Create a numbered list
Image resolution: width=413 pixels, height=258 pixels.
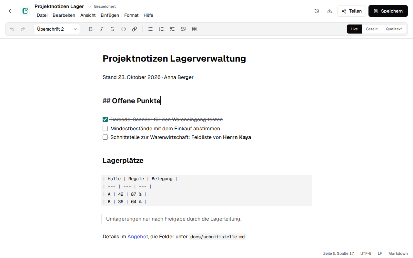pyautogui.click(x=161, y=29)
